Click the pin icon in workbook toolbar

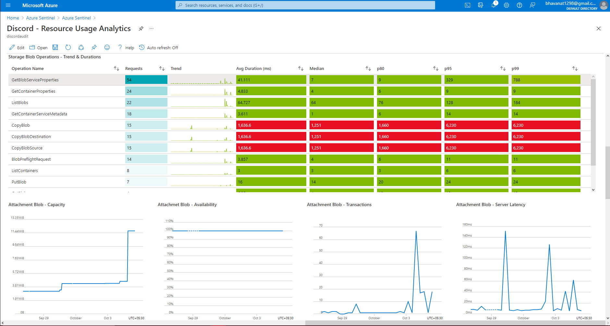(x=94, y=47)
